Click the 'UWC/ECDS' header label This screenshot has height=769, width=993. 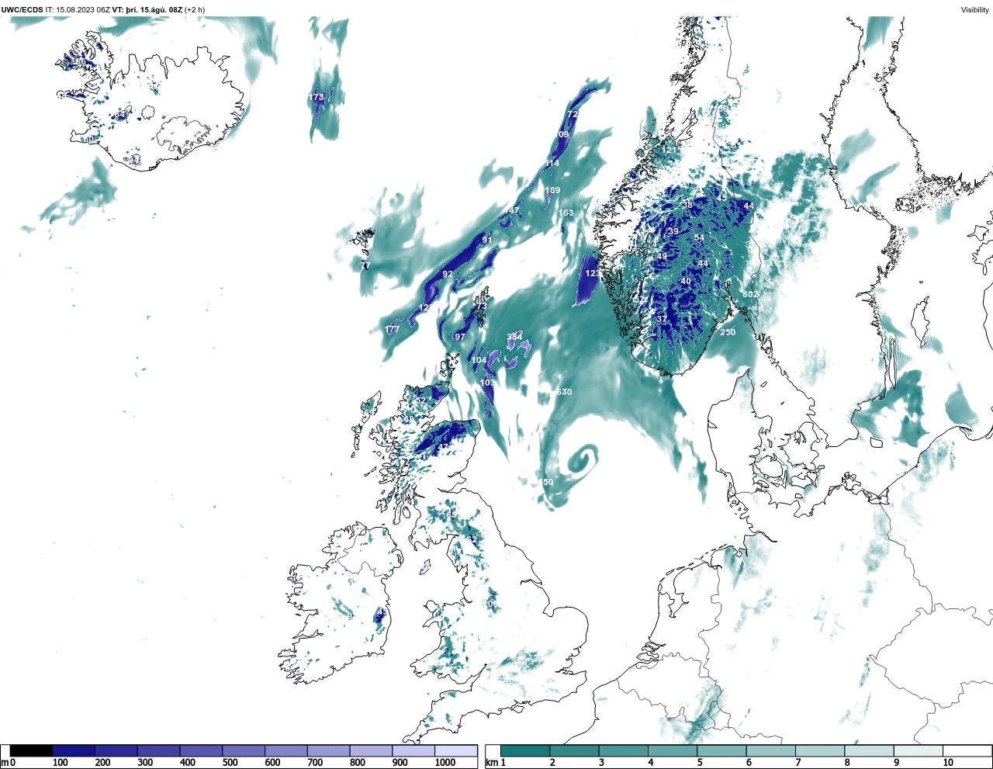coord(22,9)
